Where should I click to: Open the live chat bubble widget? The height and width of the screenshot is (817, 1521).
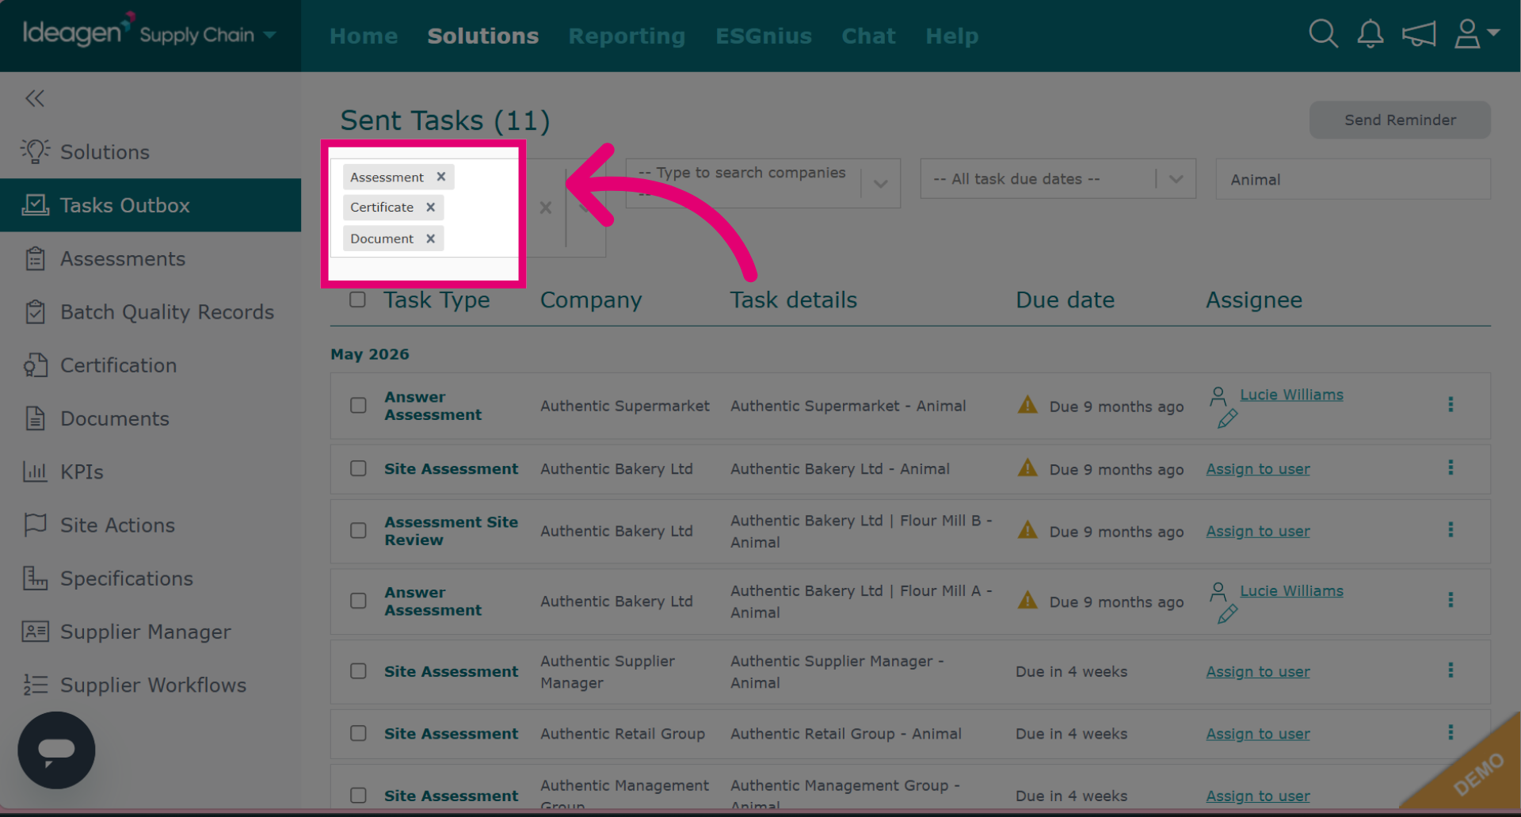click(56, 750)
